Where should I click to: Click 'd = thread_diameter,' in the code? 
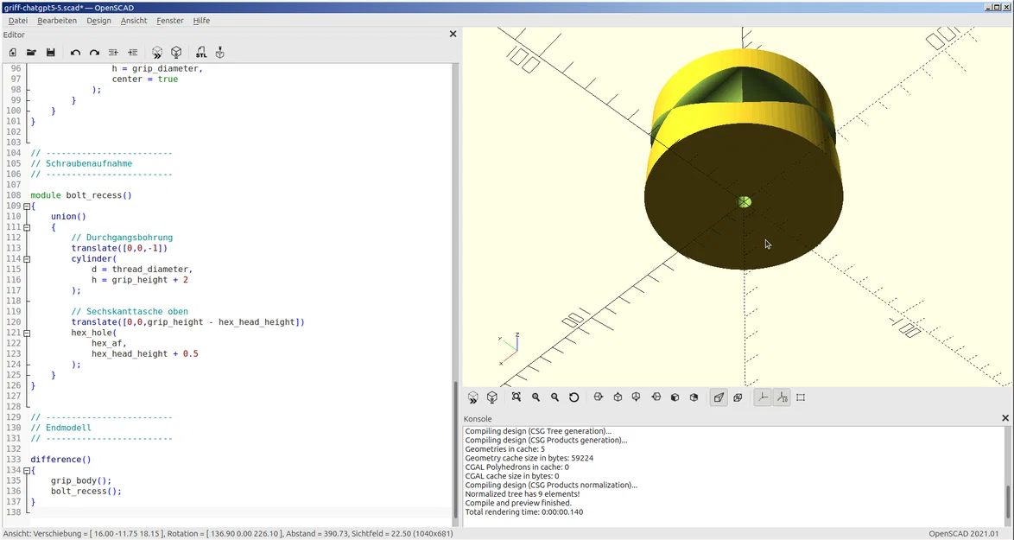click(143, 269)
